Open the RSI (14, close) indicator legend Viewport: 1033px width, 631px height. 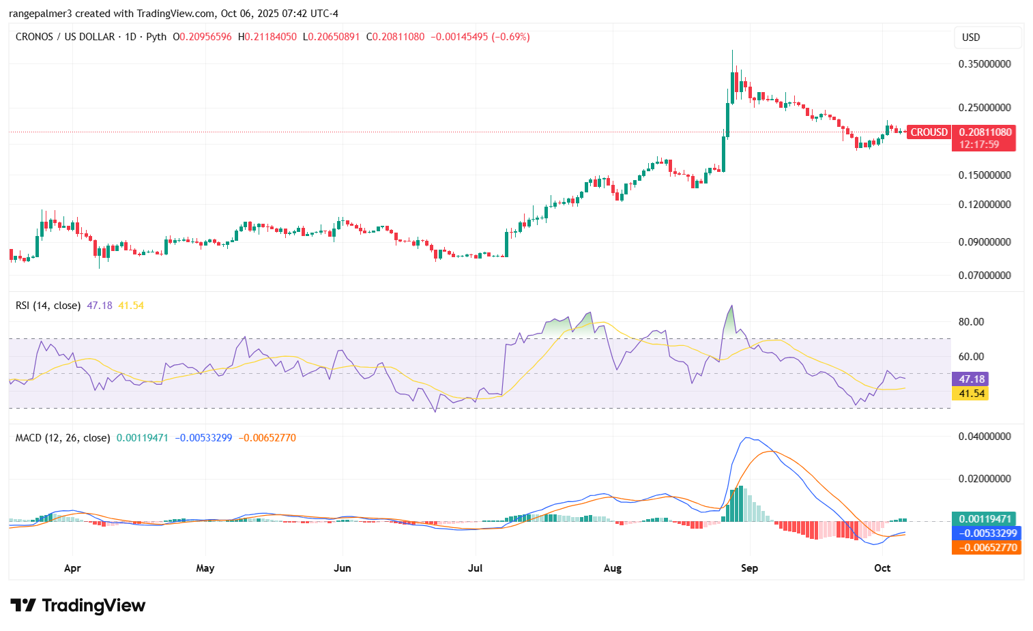[48, 306]
